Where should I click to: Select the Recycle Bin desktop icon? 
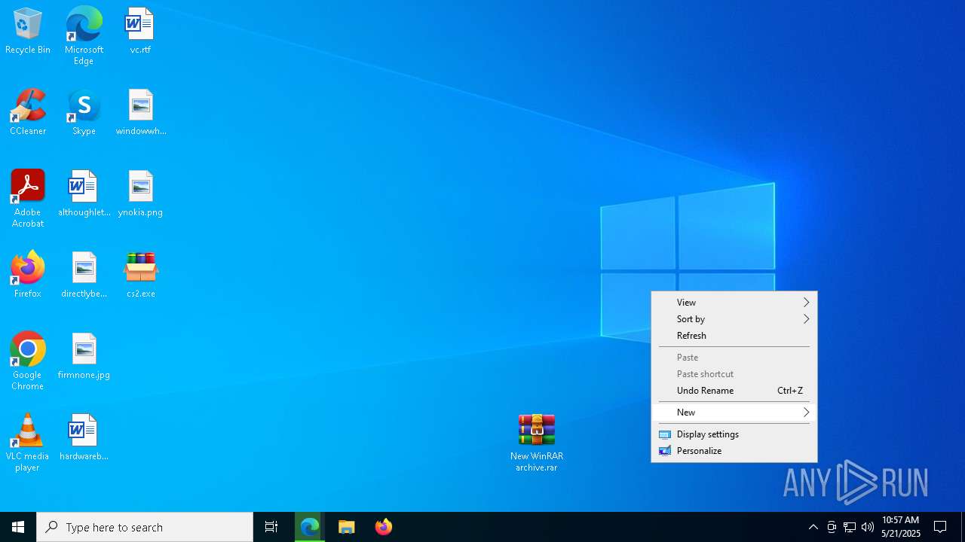[x=28, y=32]
